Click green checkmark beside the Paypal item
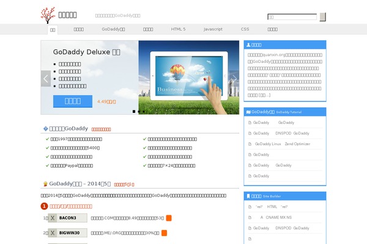This screenshot has height=244, width=367. [x=47, y=165]
